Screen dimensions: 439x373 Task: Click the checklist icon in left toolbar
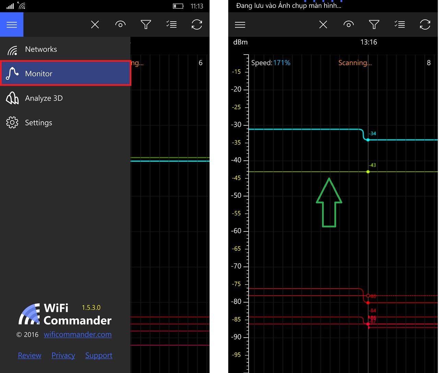pyautogui.click(x=171, y=25)
